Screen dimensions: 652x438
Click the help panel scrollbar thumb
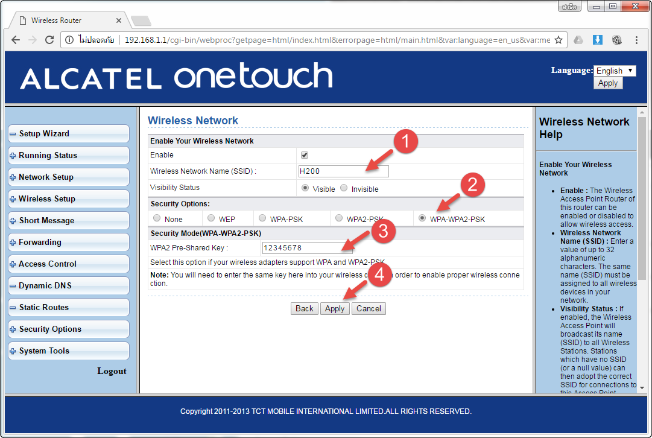tap(642, 200)
